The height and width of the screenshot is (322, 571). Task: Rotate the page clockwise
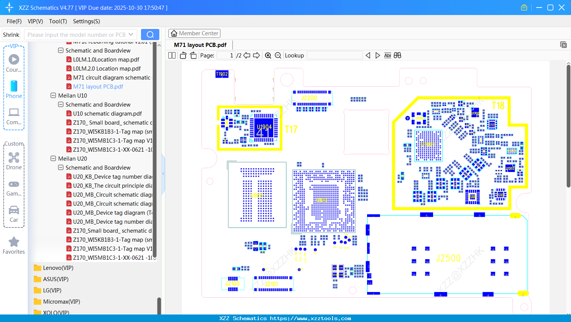coord(193,55)
